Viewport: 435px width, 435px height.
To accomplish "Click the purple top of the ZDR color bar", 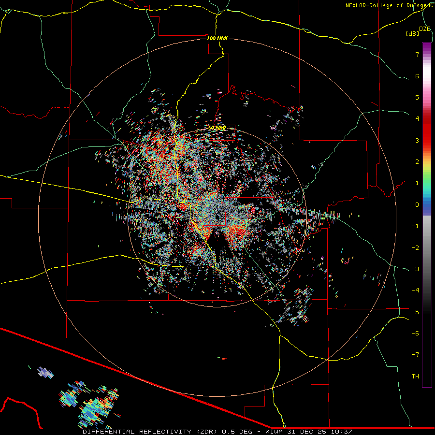I will [427, 47].
